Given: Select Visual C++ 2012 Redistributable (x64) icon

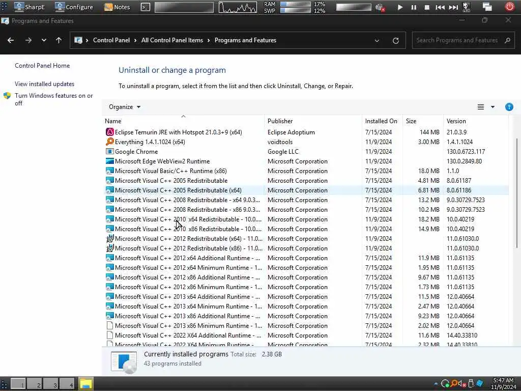Looking at the screenshot, I should pyautogui.click(x=110, y=238).
